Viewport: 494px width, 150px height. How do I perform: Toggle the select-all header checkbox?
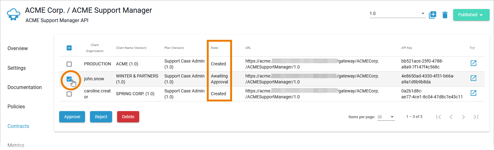coord(69,48)
